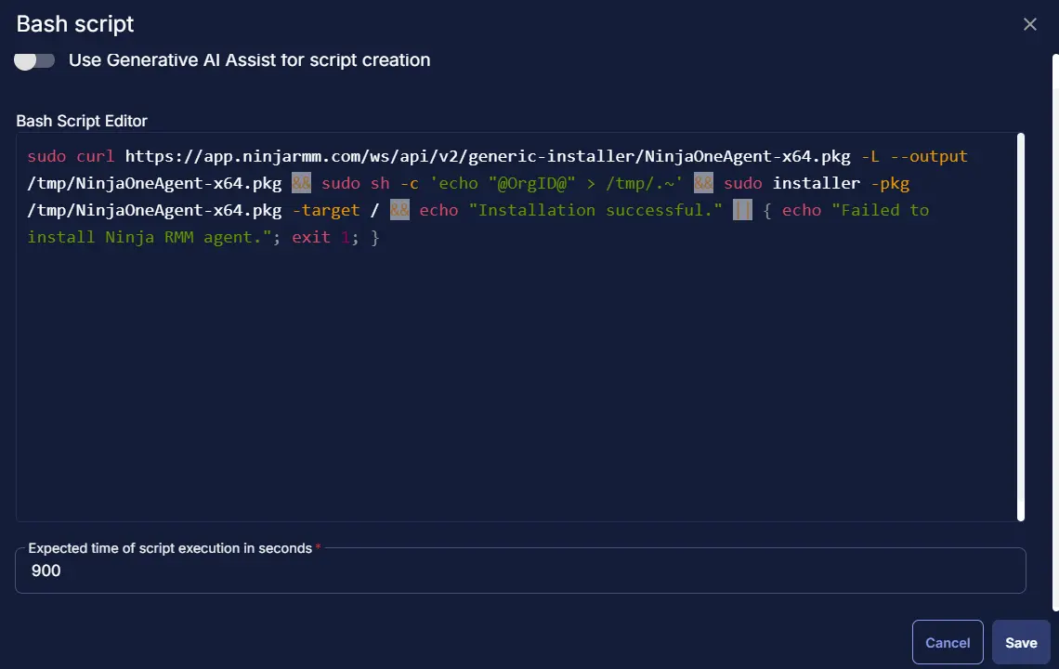Click the ninjarmm.com URL in the script
This screenshot has width=1059, height=669.
[x=488, y=156]
